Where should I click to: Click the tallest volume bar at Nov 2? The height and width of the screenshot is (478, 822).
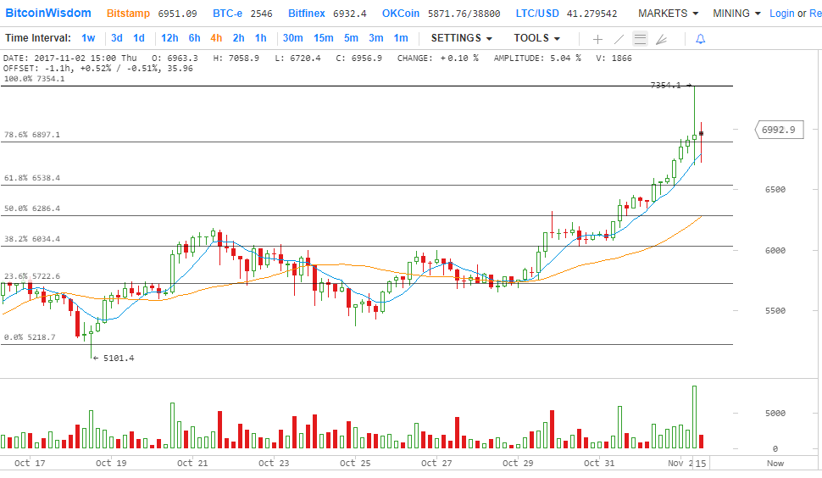tap(694, 417)
